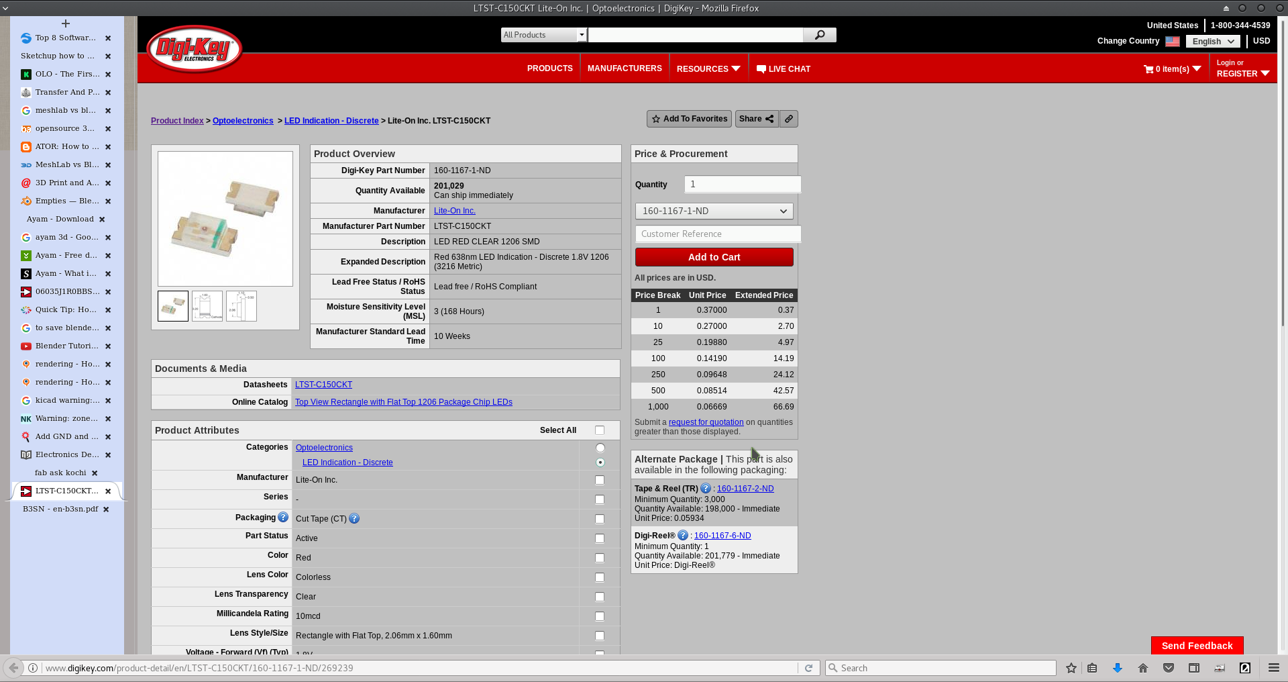The height and width of the screenshot is (682, 1288).
Task: Close the Blender Tutori... tab
Action: (x=108, y=346)
